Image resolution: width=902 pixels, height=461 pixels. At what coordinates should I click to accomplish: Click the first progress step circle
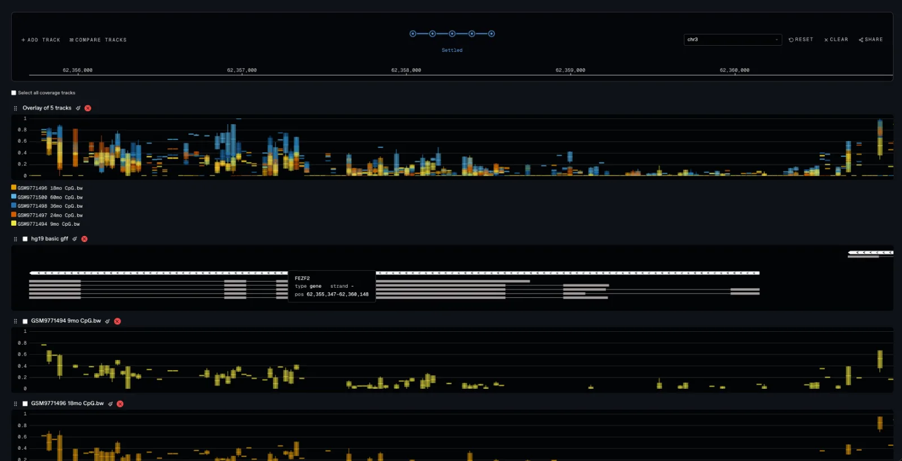413,34
